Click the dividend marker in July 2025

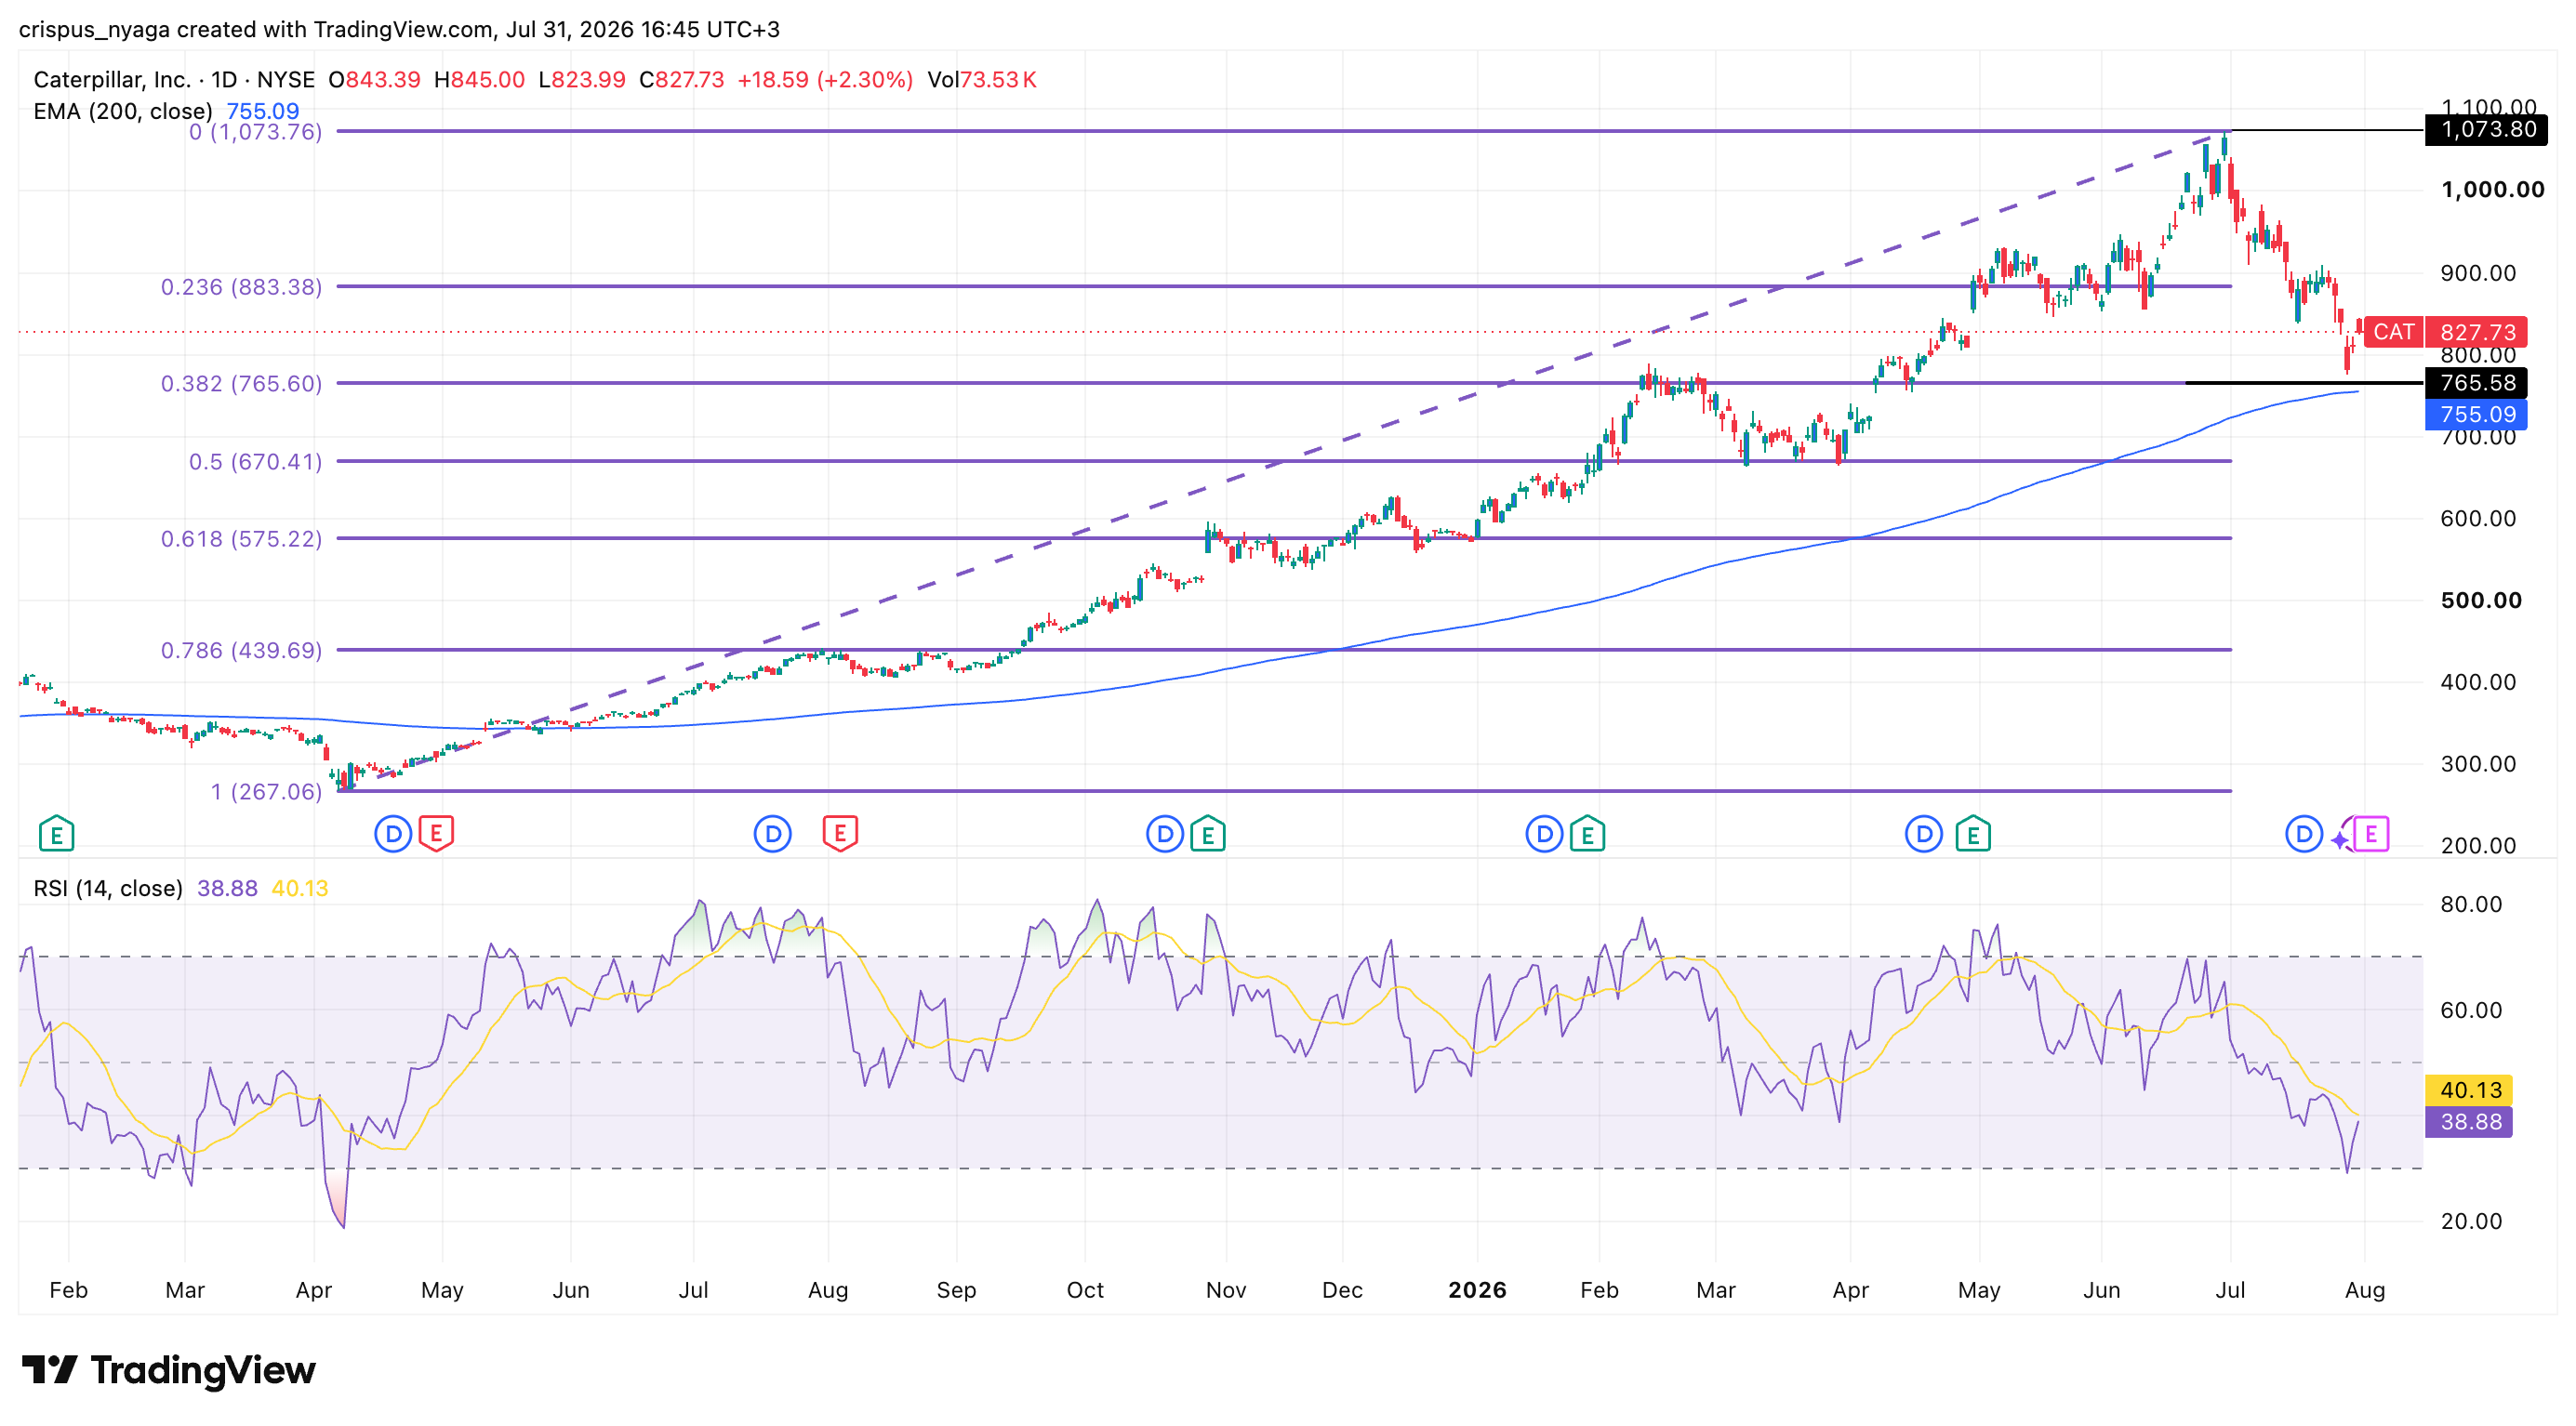[x=772, y=834]
